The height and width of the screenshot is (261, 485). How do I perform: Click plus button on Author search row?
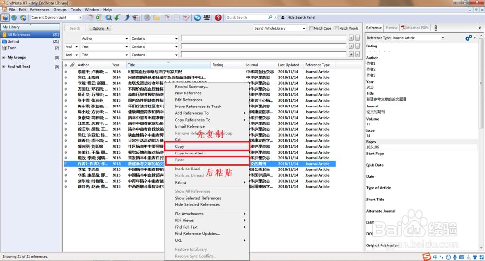(x=351, y=38)
